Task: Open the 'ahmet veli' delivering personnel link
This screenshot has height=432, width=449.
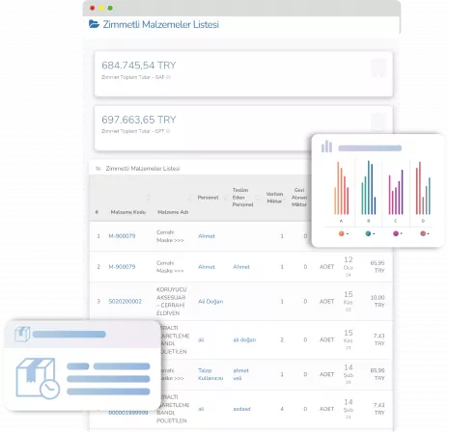Action: tap(240, 374)
